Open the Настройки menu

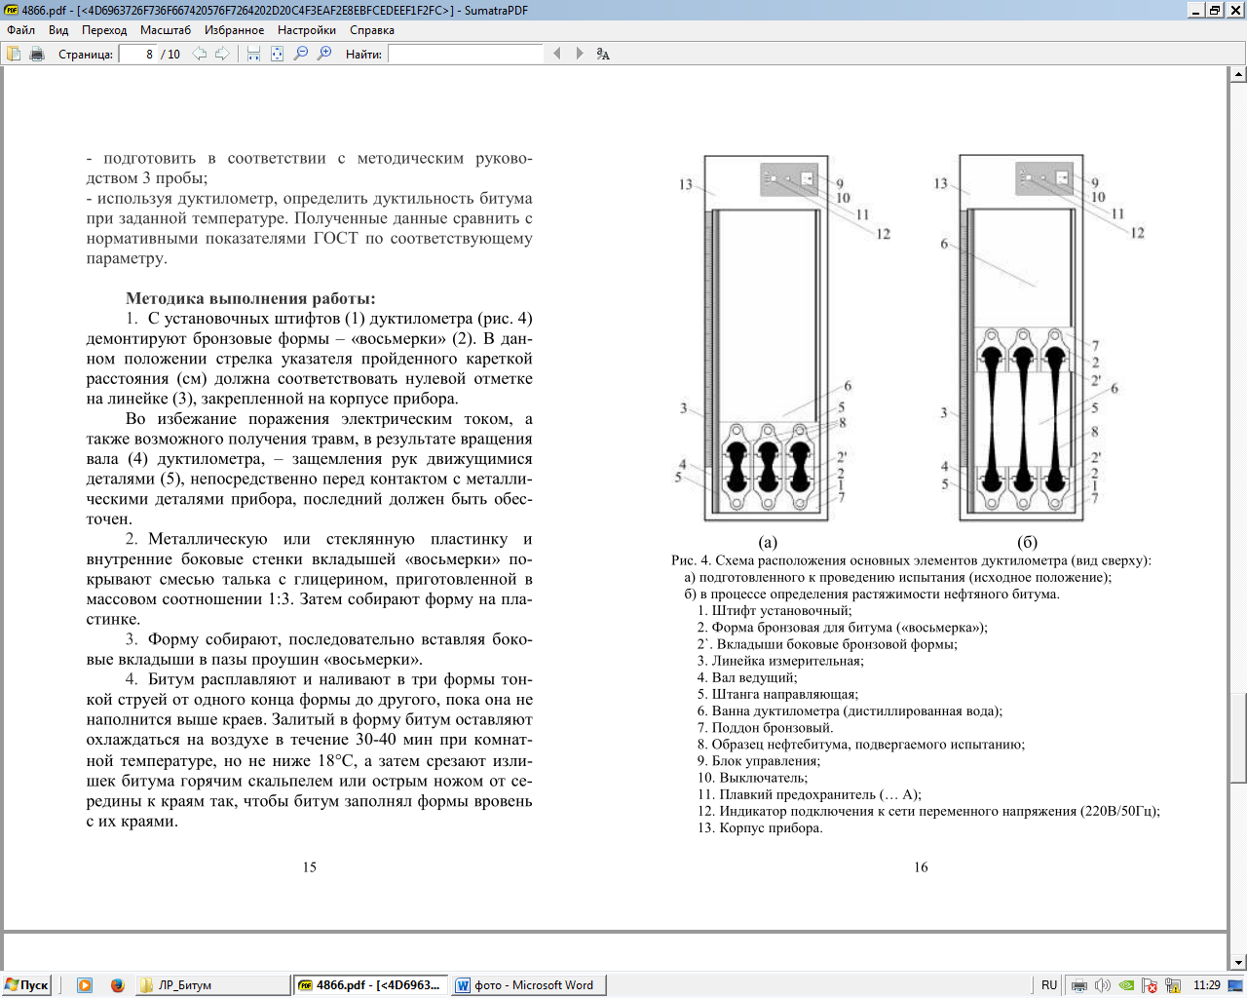point(307,30)
